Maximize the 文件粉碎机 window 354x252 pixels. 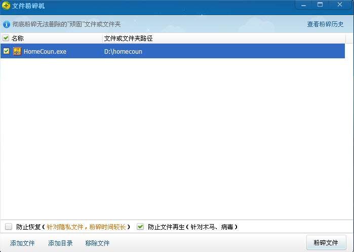coord(320,5)
